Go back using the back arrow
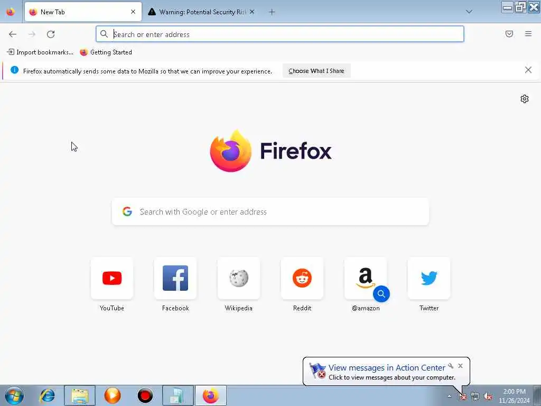This screenshot has width=541, height=406. click(13, 34)
